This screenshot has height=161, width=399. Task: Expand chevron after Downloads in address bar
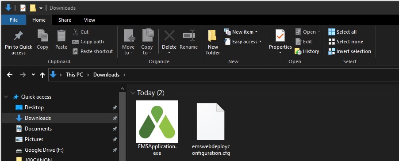click(124, 75)
